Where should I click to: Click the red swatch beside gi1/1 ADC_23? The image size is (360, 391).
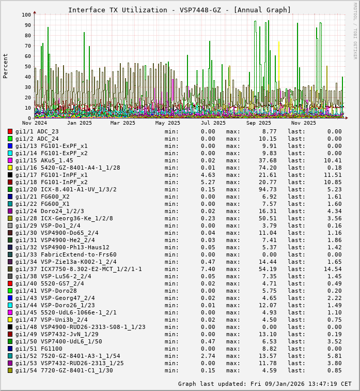10,131
